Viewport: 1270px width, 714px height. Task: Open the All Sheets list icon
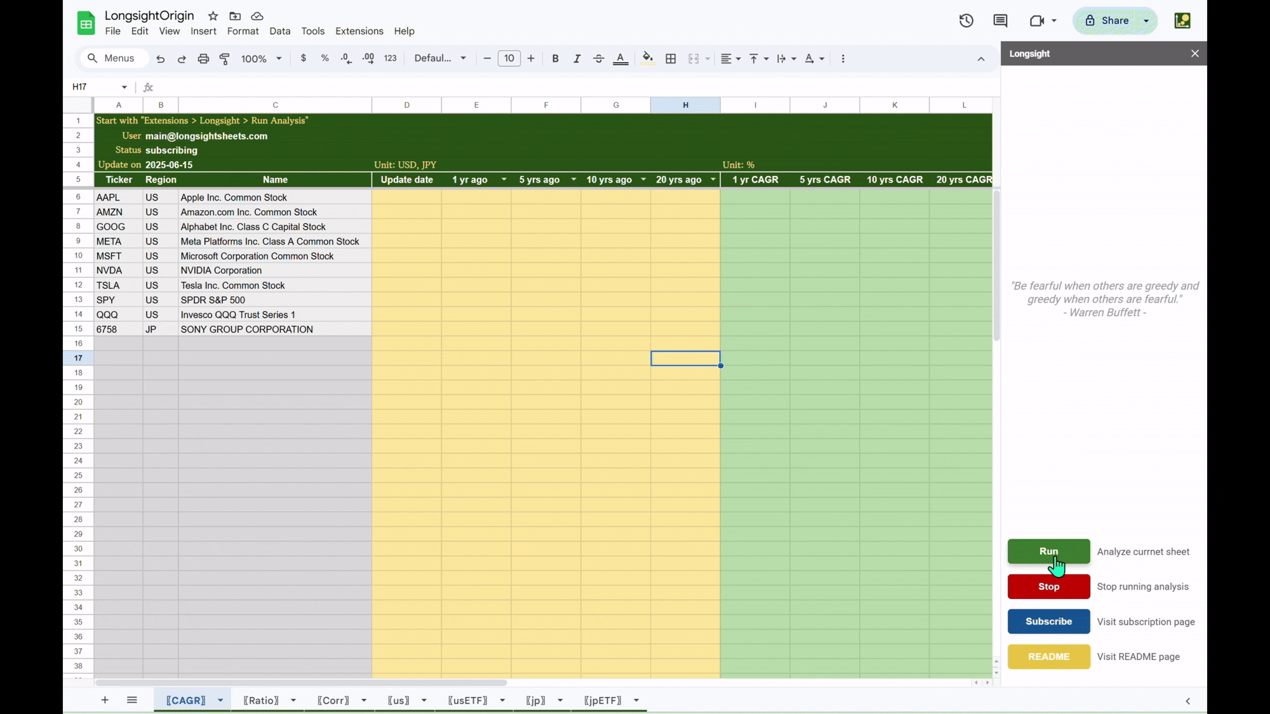(132, 700)
